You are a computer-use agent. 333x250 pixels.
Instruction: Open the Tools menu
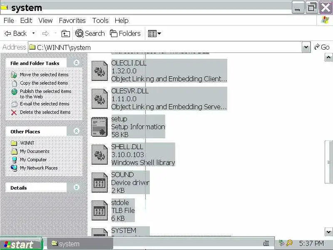pyautogui.click(x=100, y=20)
